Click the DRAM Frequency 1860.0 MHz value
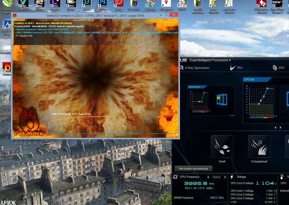This screenshot has width=289, height=205. [217, 198]
